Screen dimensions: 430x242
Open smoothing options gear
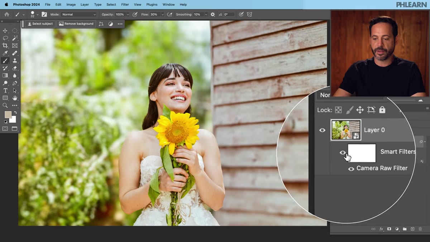pyautogui.click(x=212, y=14)
